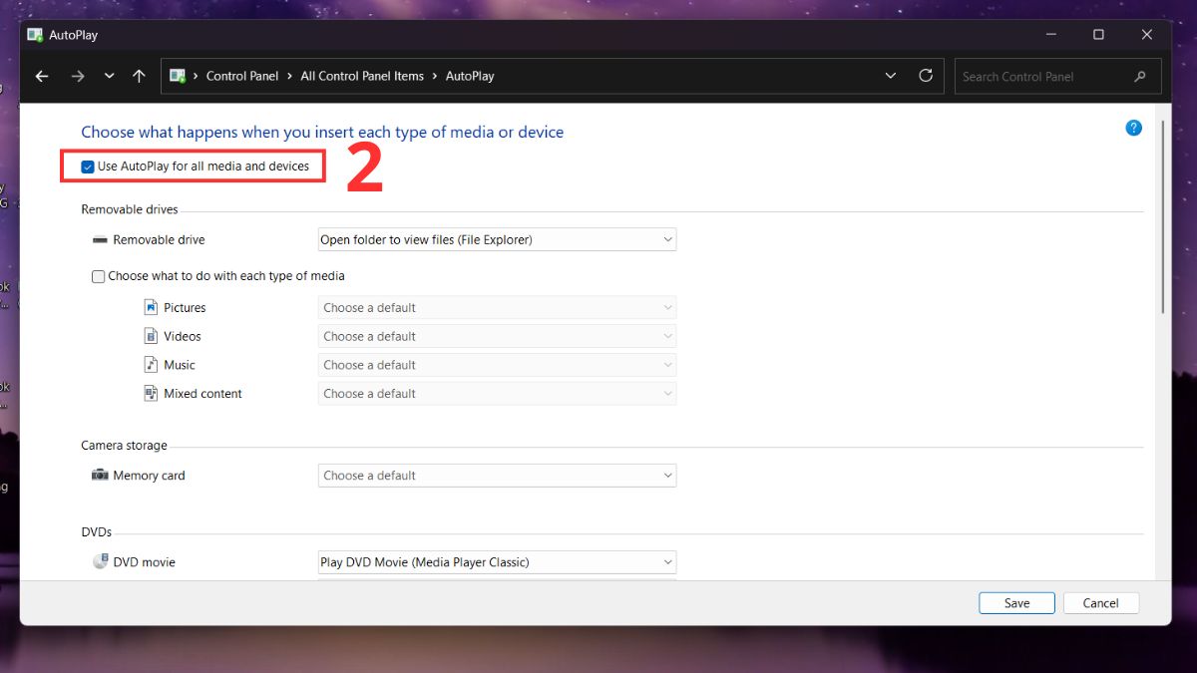Click the DVD movie label
The width and height of the screenshot is (1197, 673).
(144, 562)
